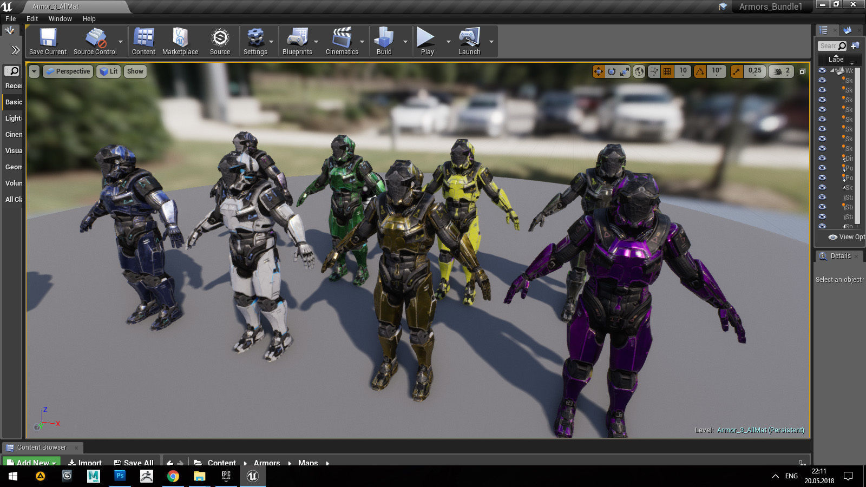Click the Show flags button
This screenshot has width=866, height=487.
tap(135, 71)
